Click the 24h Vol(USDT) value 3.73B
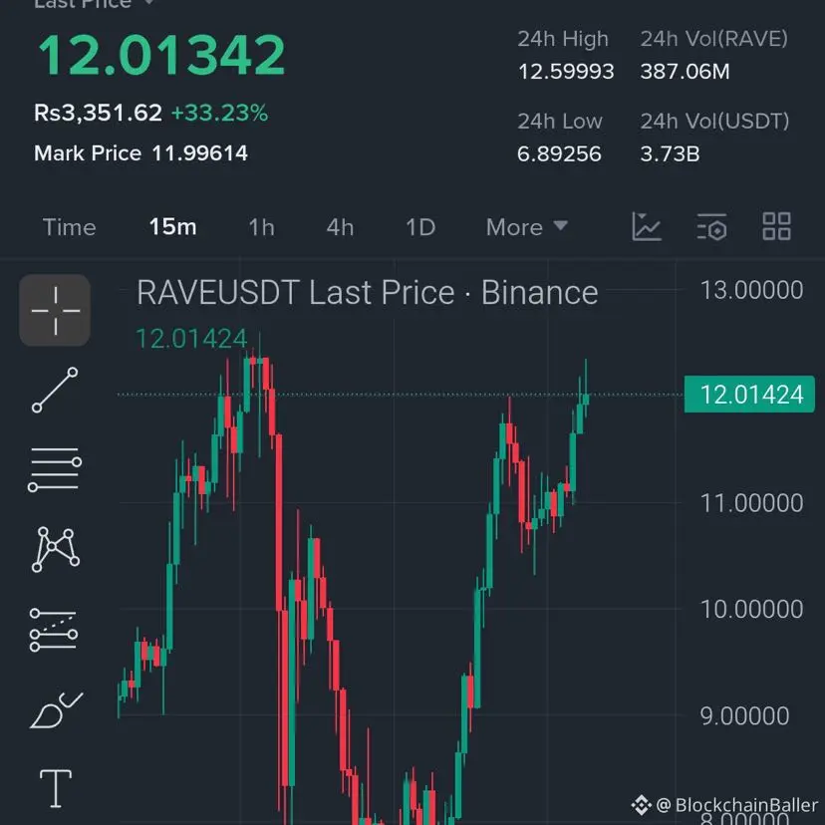Viewport: 825px width, 825px height. [x=670, y=154]
